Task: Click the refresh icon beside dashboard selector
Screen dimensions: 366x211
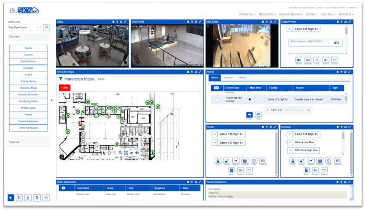Action: 46,28
